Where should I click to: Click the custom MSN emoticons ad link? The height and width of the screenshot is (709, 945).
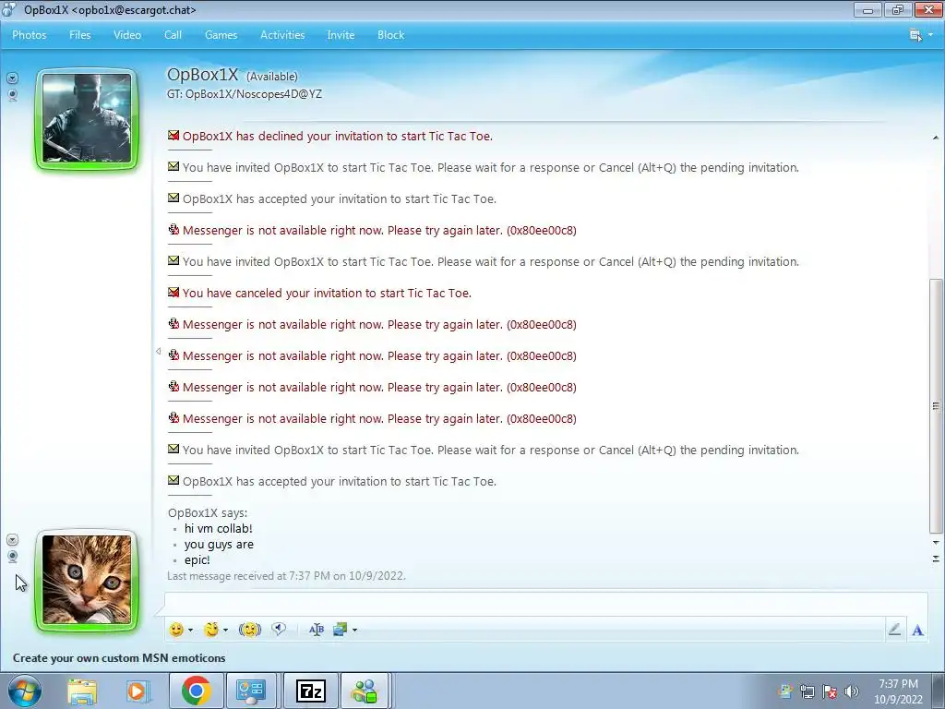tap(119, 657)
